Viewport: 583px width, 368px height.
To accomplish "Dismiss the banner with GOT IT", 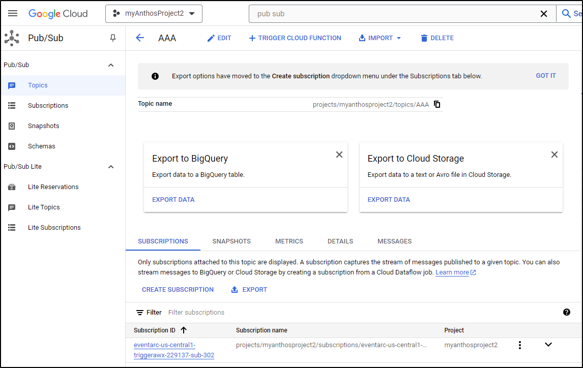I will pos(546,76).
